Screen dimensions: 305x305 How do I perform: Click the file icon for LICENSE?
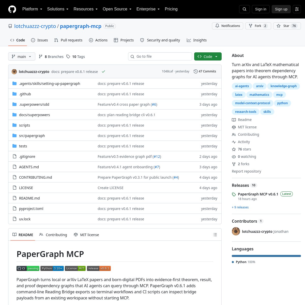pos(14,188)
